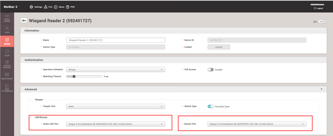Open the Dashboard sidebar icon

(x=7, y=18)
